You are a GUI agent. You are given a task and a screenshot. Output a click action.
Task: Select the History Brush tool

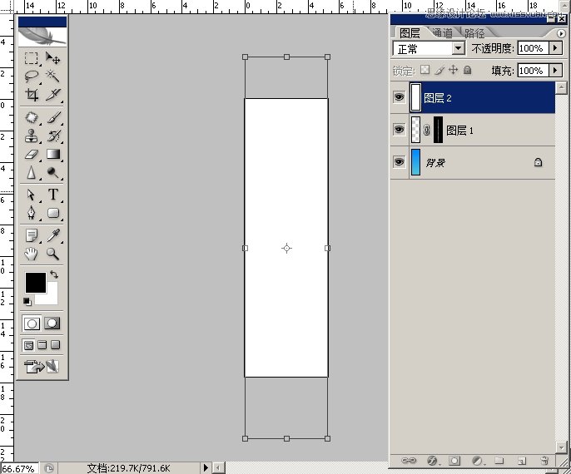click(52, 136)
